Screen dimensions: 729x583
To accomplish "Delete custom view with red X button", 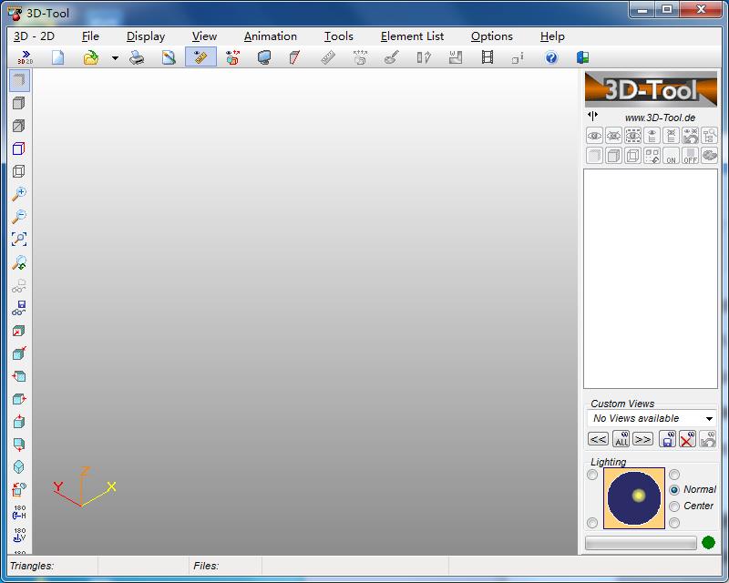I will pos(687,439).
